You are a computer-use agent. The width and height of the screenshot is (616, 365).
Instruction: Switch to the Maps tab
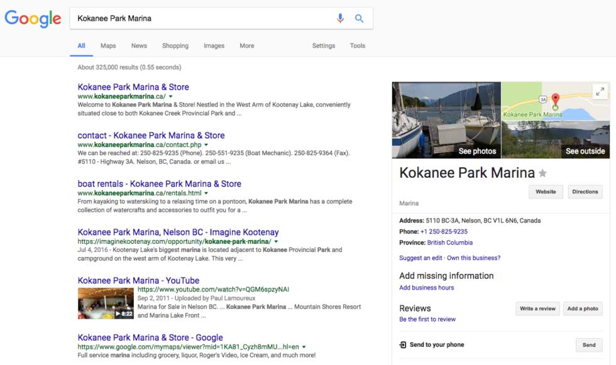[108, 45]
